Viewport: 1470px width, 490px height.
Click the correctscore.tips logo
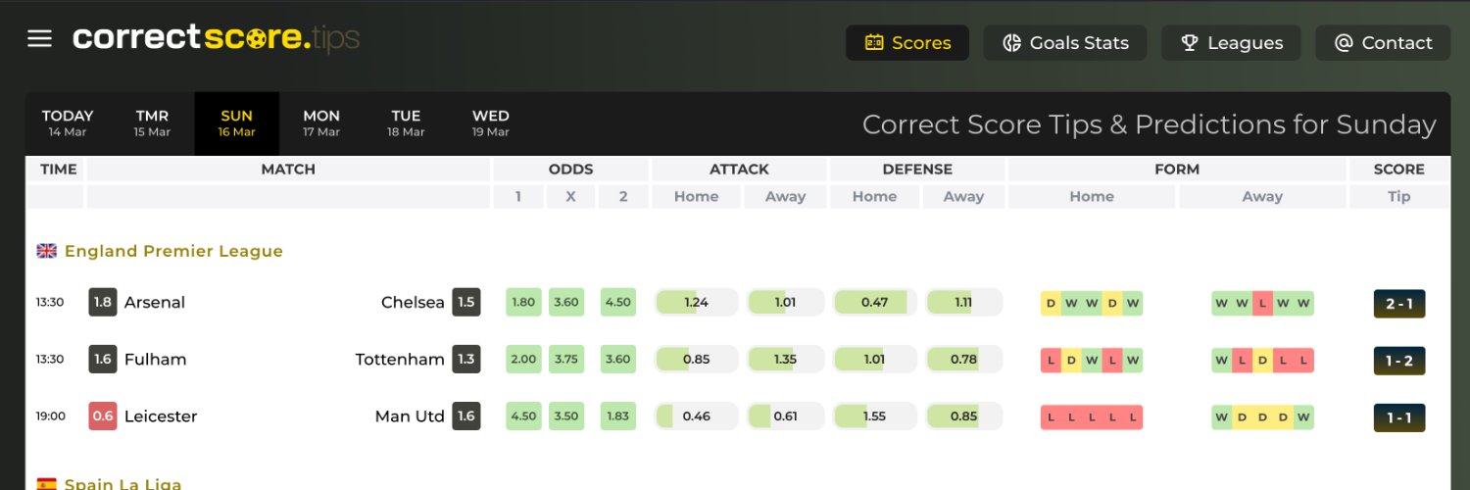pos(216,38)
